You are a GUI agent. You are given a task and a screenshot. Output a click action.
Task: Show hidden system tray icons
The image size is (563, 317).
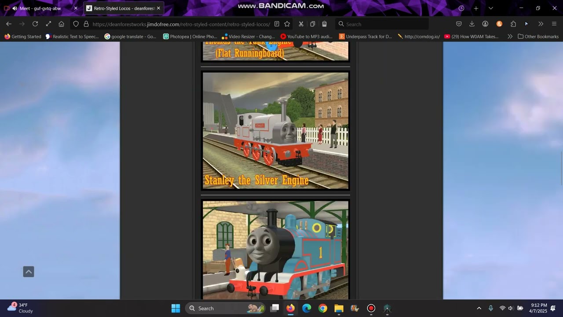[x=479, y=308]
